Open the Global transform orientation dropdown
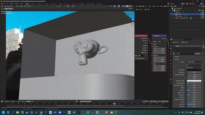 59,6
